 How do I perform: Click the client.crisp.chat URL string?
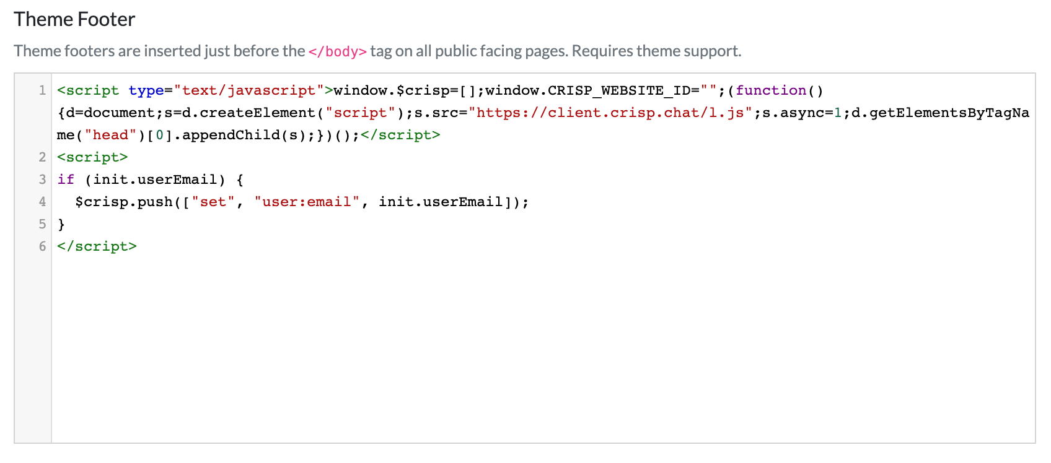[610, 113]
